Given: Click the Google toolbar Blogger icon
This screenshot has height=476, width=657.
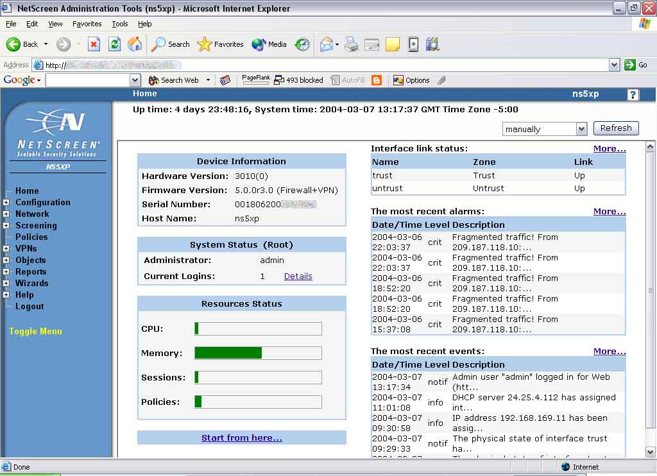Looking at the screenshot, I should pyautogui.click(x=377, y=80).
